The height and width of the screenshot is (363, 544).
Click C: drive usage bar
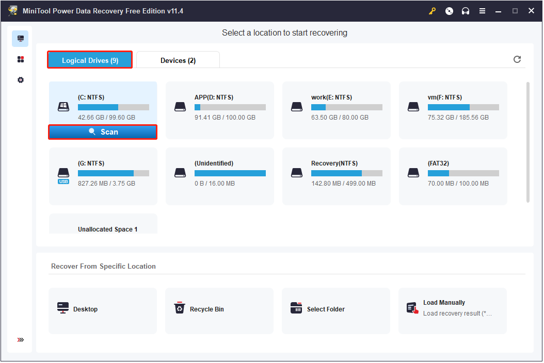114,107
